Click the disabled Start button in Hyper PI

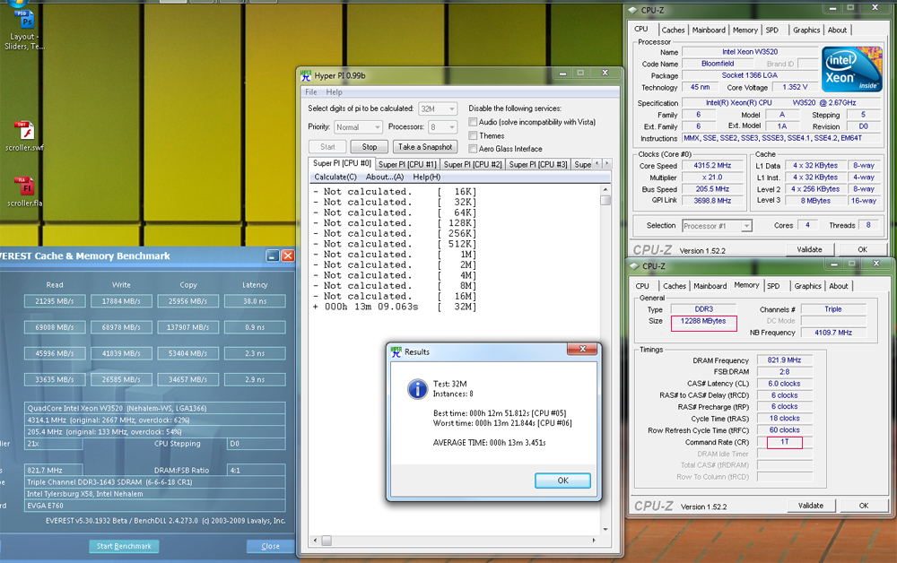click(x=327, y=147)
